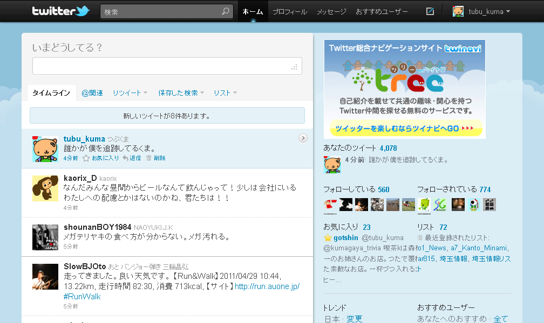
Task: Open the 埼玉情報 list link
Action: pyautogui.click(x=453, y=258)
